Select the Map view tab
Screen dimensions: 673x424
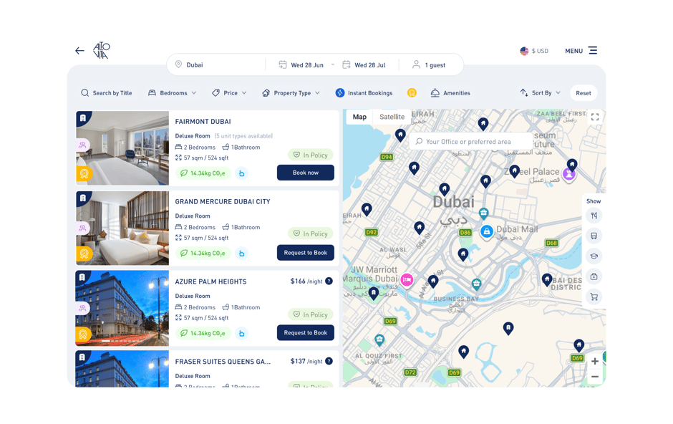(359, 117)
